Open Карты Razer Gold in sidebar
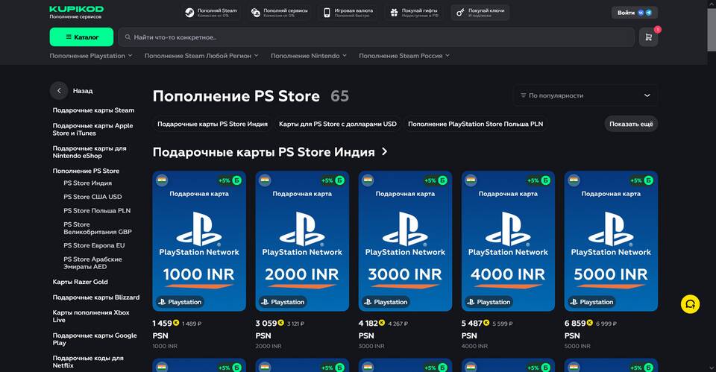 tap(80, 282)
